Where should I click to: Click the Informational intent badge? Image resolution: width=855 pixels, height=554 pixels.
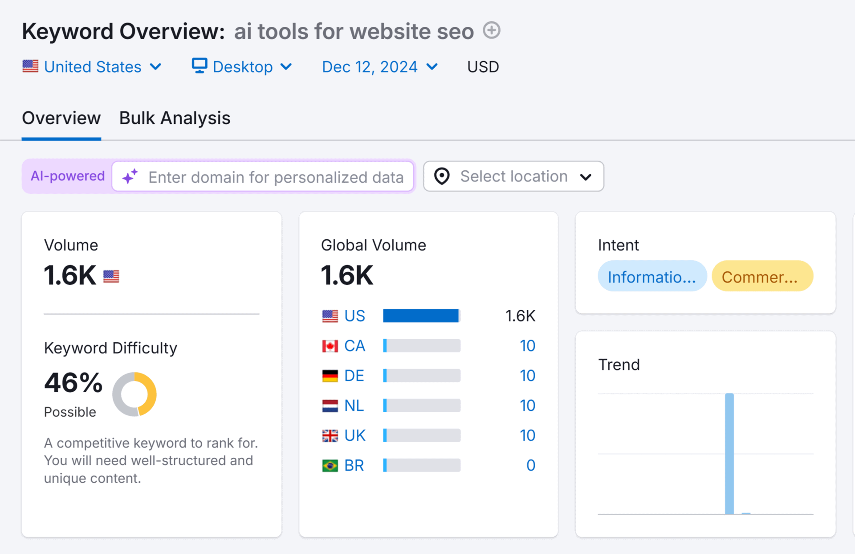coord(652,276)
